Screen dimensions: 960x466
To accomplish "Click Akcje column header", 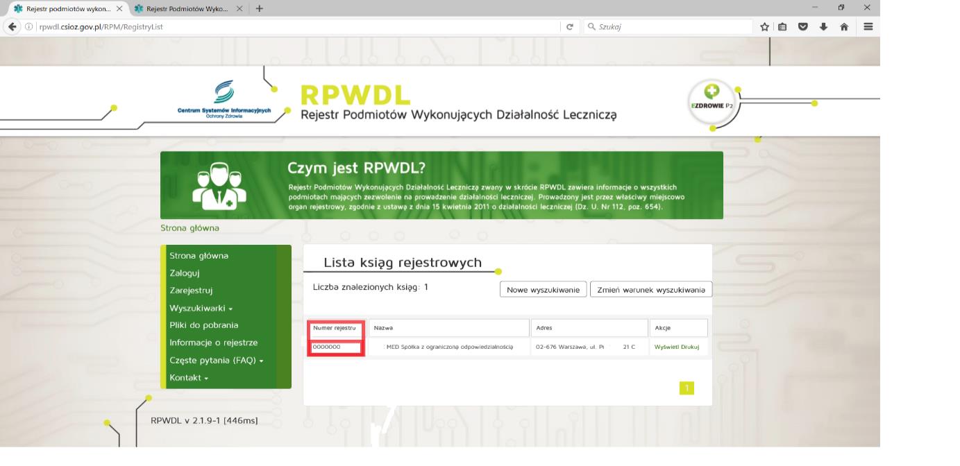I will point(678,328).
